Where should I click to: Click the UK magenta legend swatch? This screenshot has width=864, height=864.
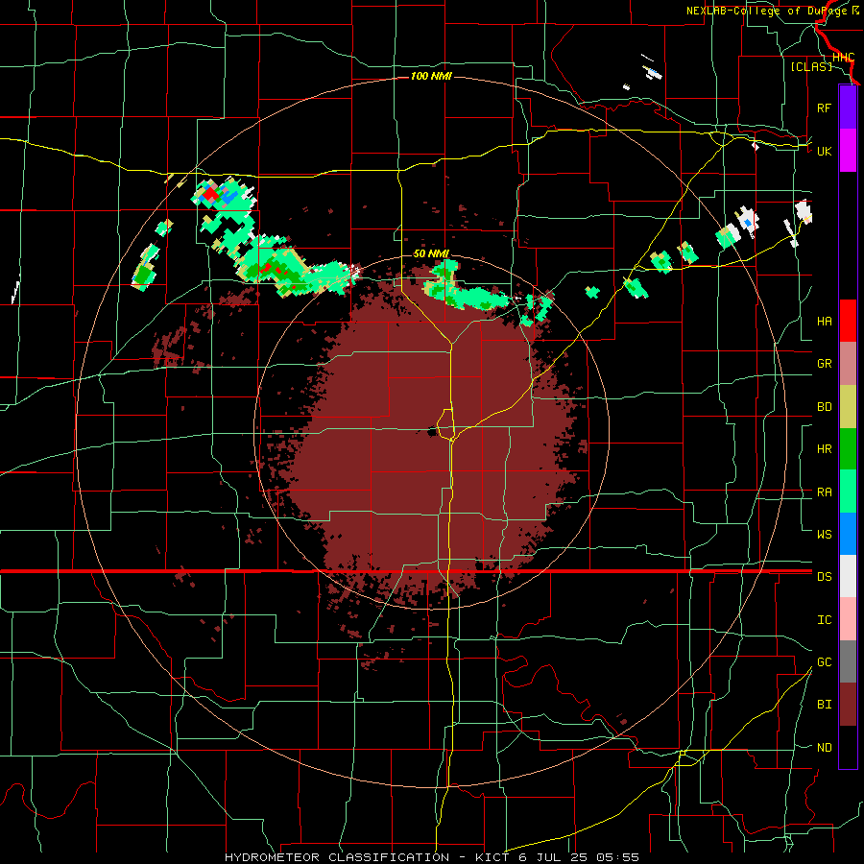[848, 151]
